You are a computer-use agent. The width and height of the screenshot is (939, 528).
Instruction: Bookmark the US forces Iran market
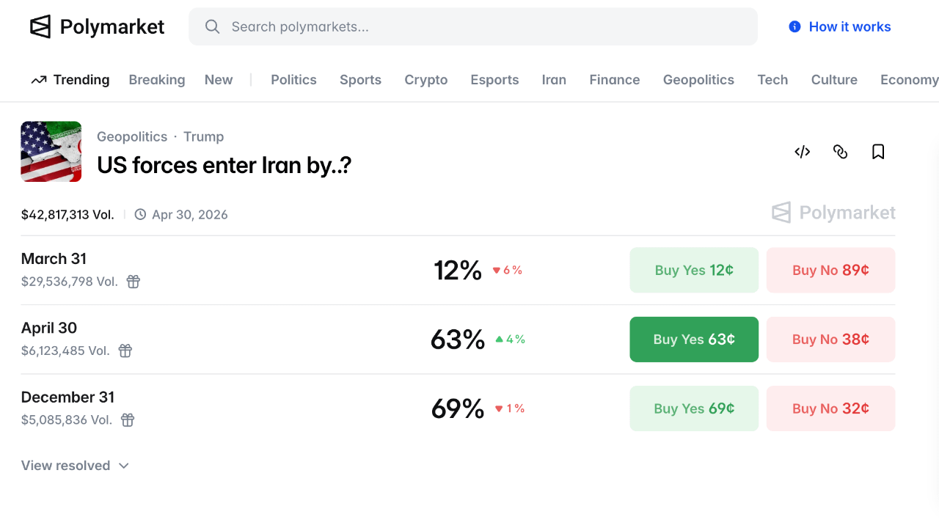pyautogui.click(x=878, y=152)
